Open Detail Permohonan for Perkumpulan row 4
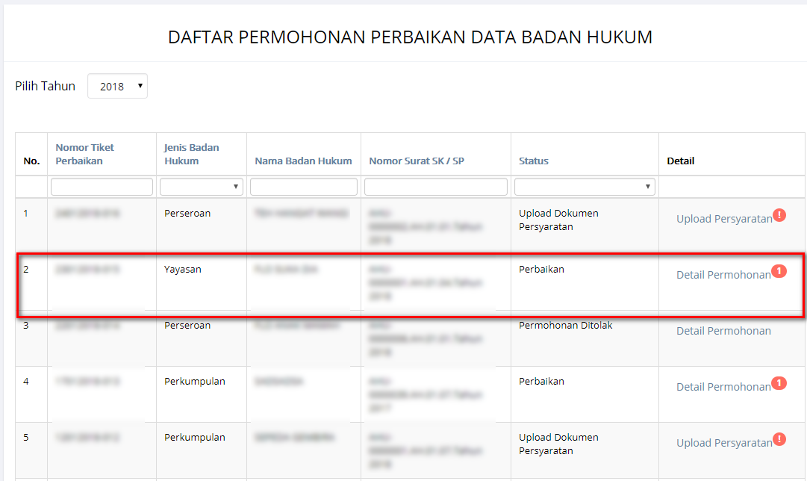Screen dimensions: 807x481 [x=723, y=387]
